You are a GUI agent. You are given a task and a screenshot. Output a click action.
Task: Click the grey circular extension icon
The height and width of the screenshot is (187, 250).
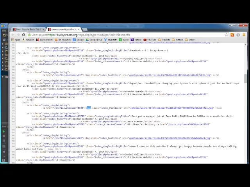[238, 35]
